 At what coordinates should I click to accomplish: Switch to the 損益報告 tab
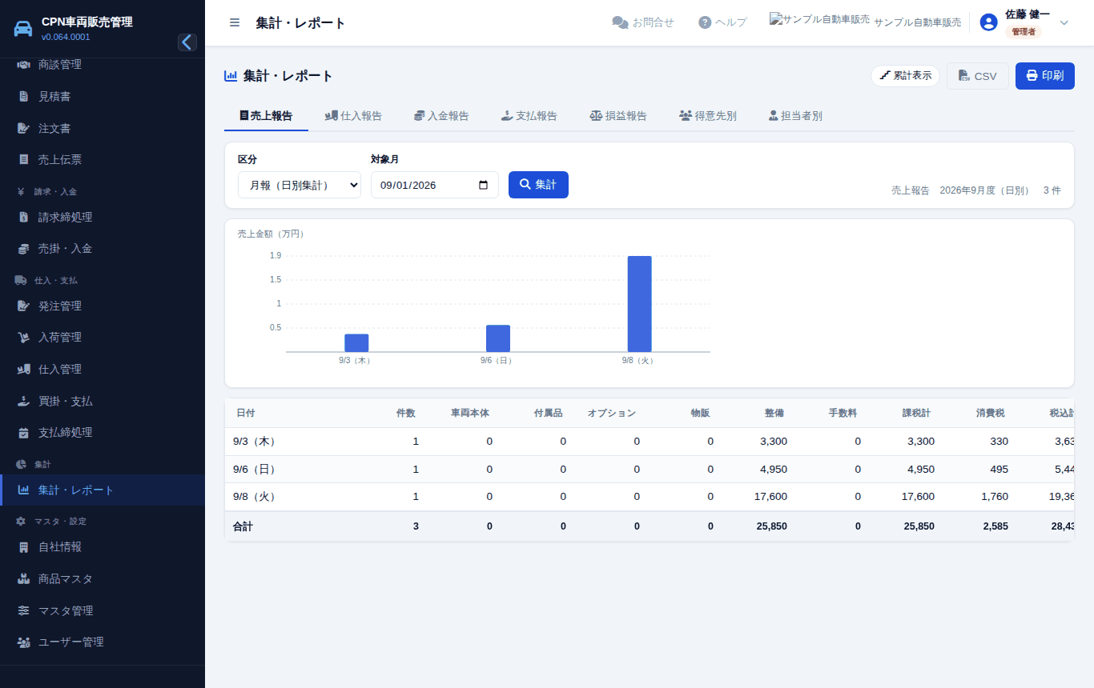click(x=618, y=116)
